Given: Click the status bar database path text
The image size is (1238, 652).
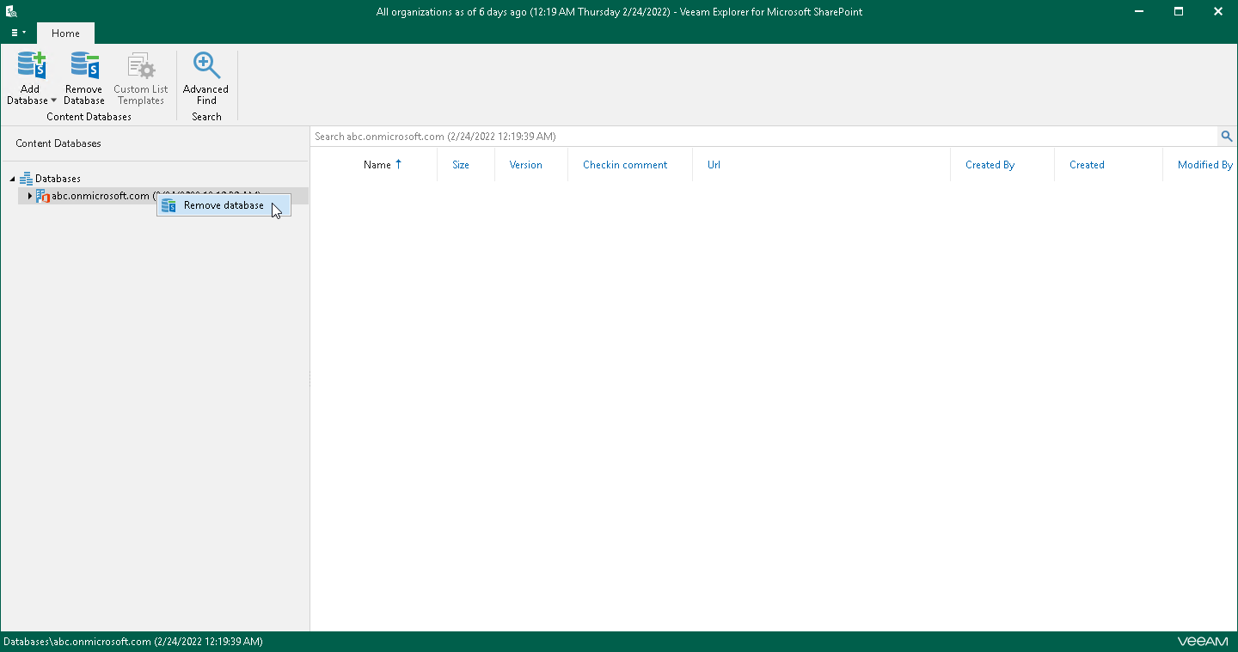Looking at the screenshot, I should click(x=133, y=642).
